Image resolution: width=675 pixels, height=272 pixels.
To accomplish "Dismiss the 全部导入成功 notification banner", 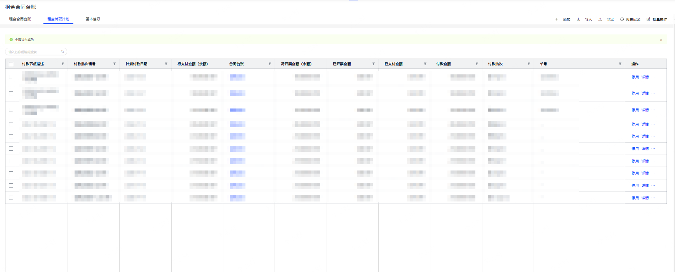I will 661,40.
